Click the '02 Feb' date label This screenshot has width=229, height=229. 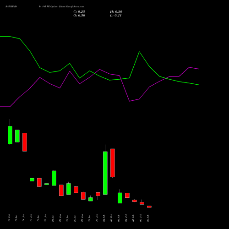pos(111,218)
